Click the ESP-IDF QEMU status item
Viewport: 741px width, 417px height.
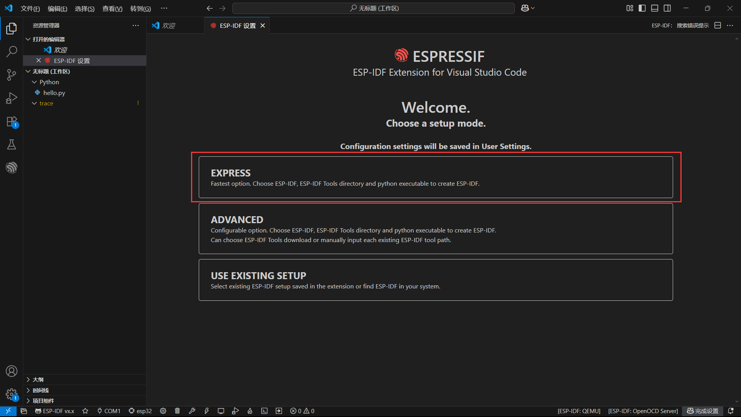click(579, 411)
